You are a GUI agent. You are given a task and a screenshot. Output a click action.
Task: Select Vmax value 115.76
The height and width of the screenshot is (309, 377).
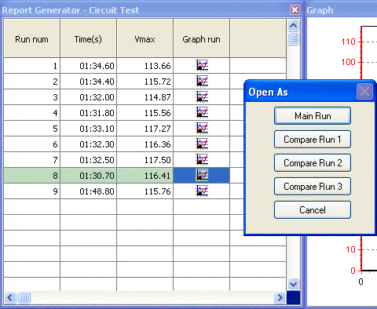[x=145, y=191]
